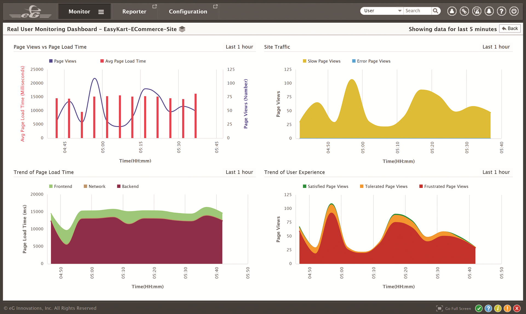Click the layers icon beside EasyKart-ECommerce-Site
The width and height of the screenshot is (526, 314).
click(x=182, y=29)
